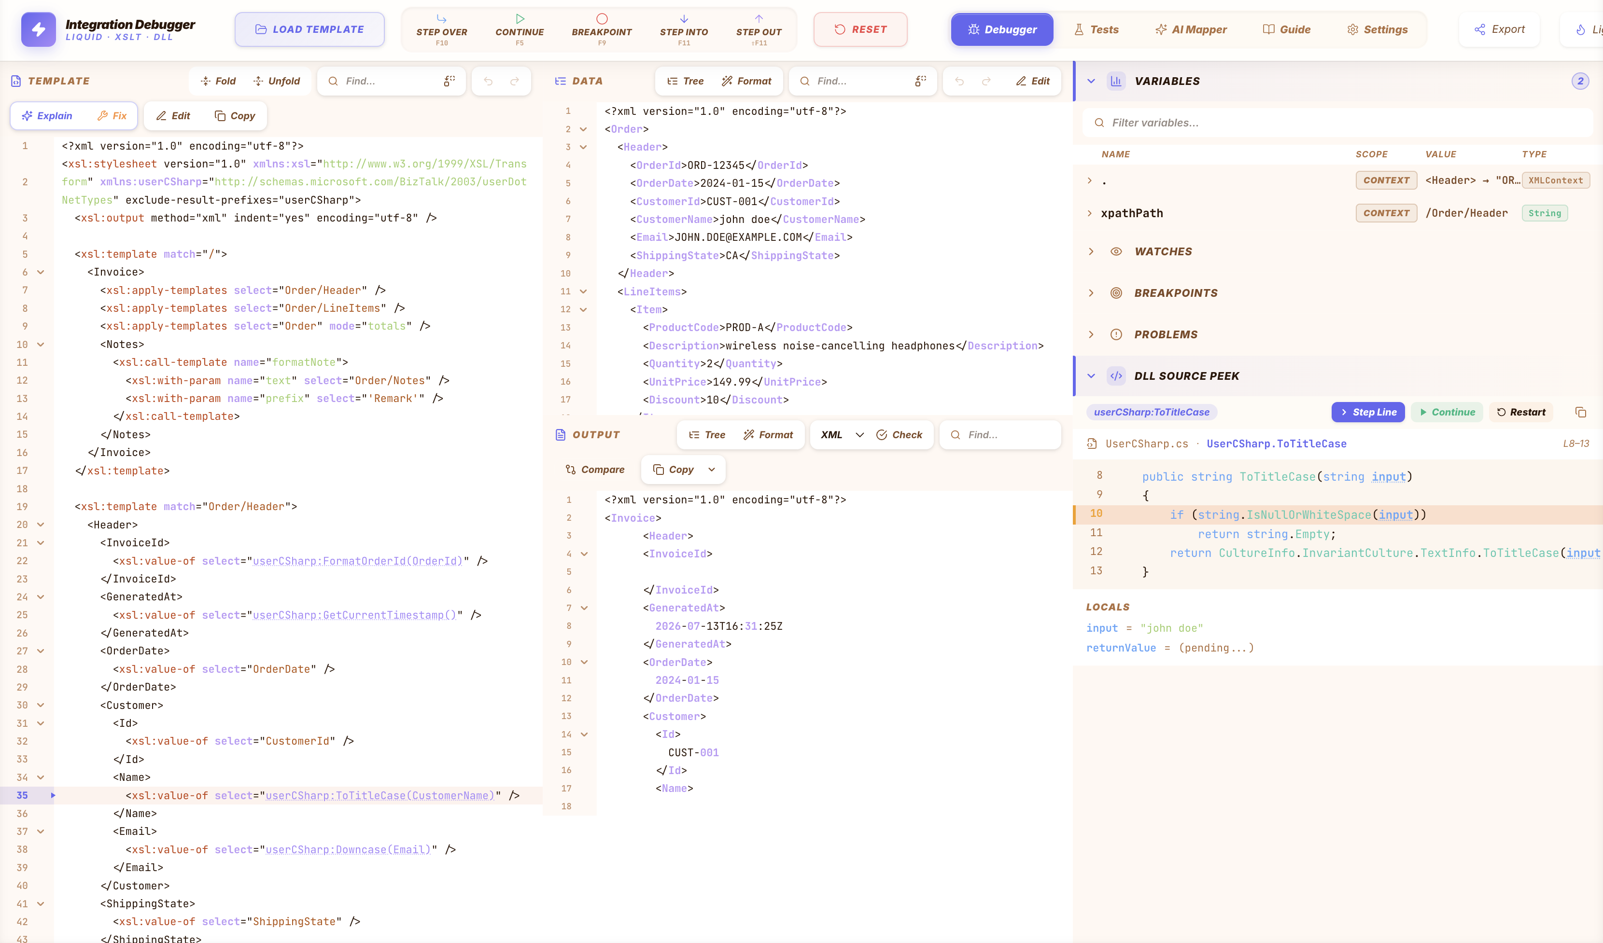
Task: Click Restart in DLL Source Peek
Action: [1521, 412]
